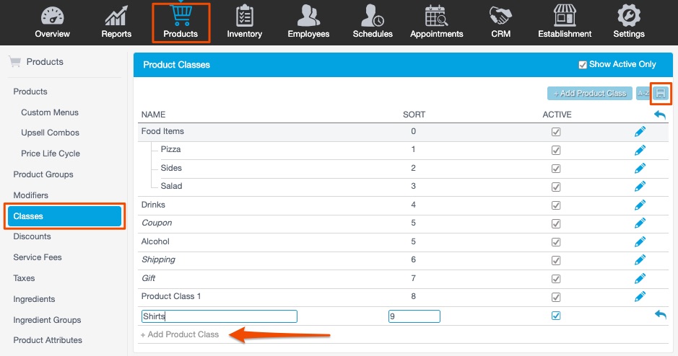Click the Shirts name input field
This screenshot has height=356, width=678.
point(219,316)
